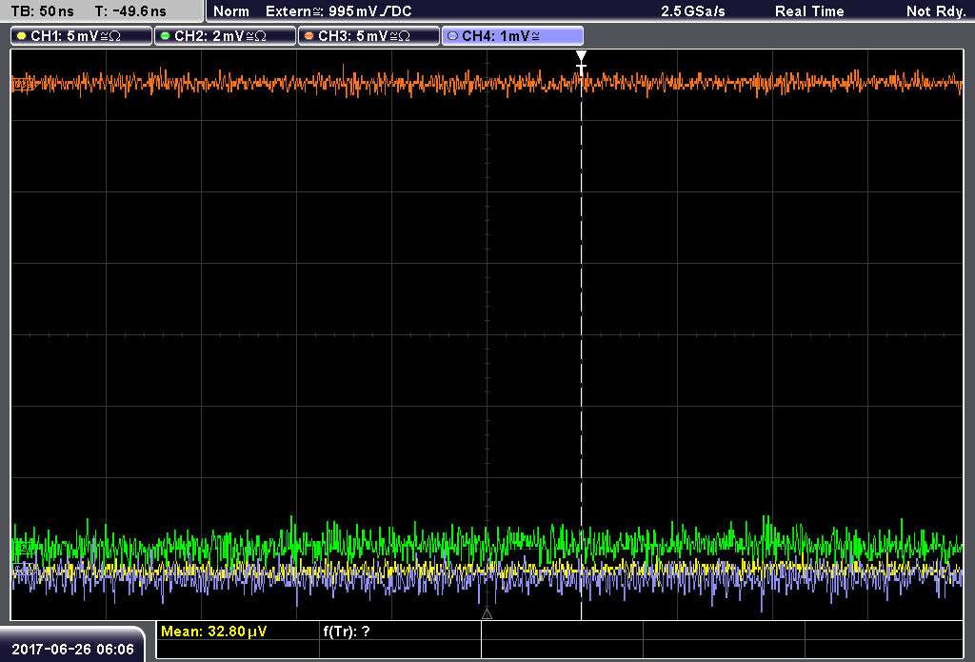Image resolution: width=975 pixels, height=662 pixels.
Task: Click the Norm trigger mode label
Action: coord(231,11)
